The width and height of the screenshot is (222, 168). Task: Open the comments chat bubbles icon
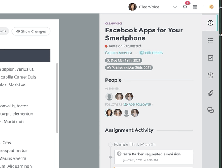point(211,110)
